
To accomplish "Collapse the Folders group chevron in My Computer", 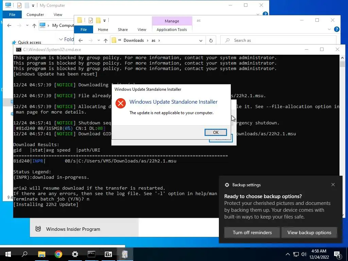I will [x=61, y=39].
